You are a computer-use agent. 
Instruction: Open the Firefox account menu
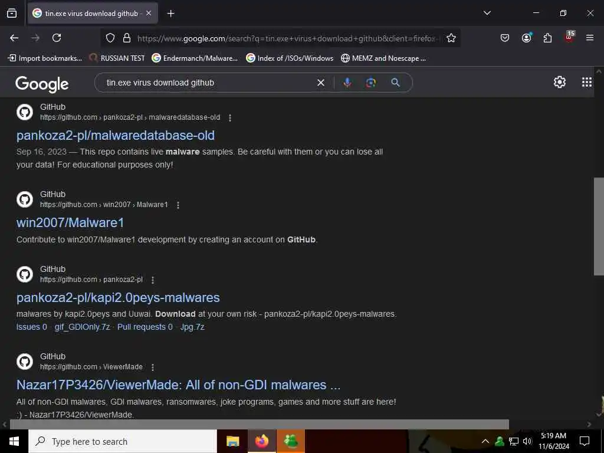(x=526, y=38)
